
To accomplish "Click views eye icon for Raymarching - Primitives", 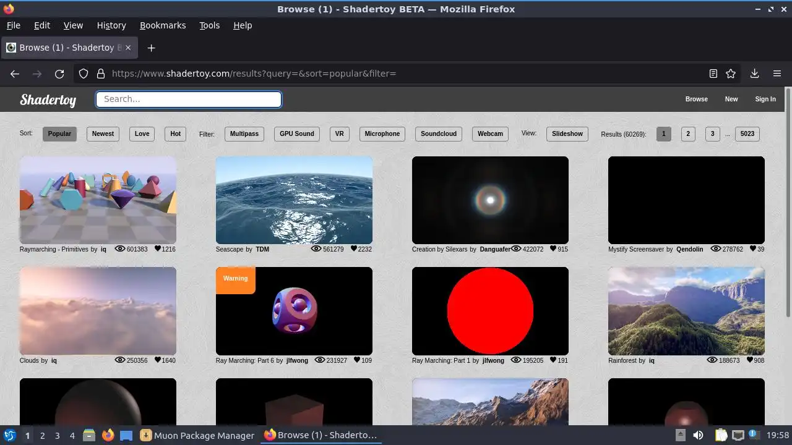I will [120, 249].
